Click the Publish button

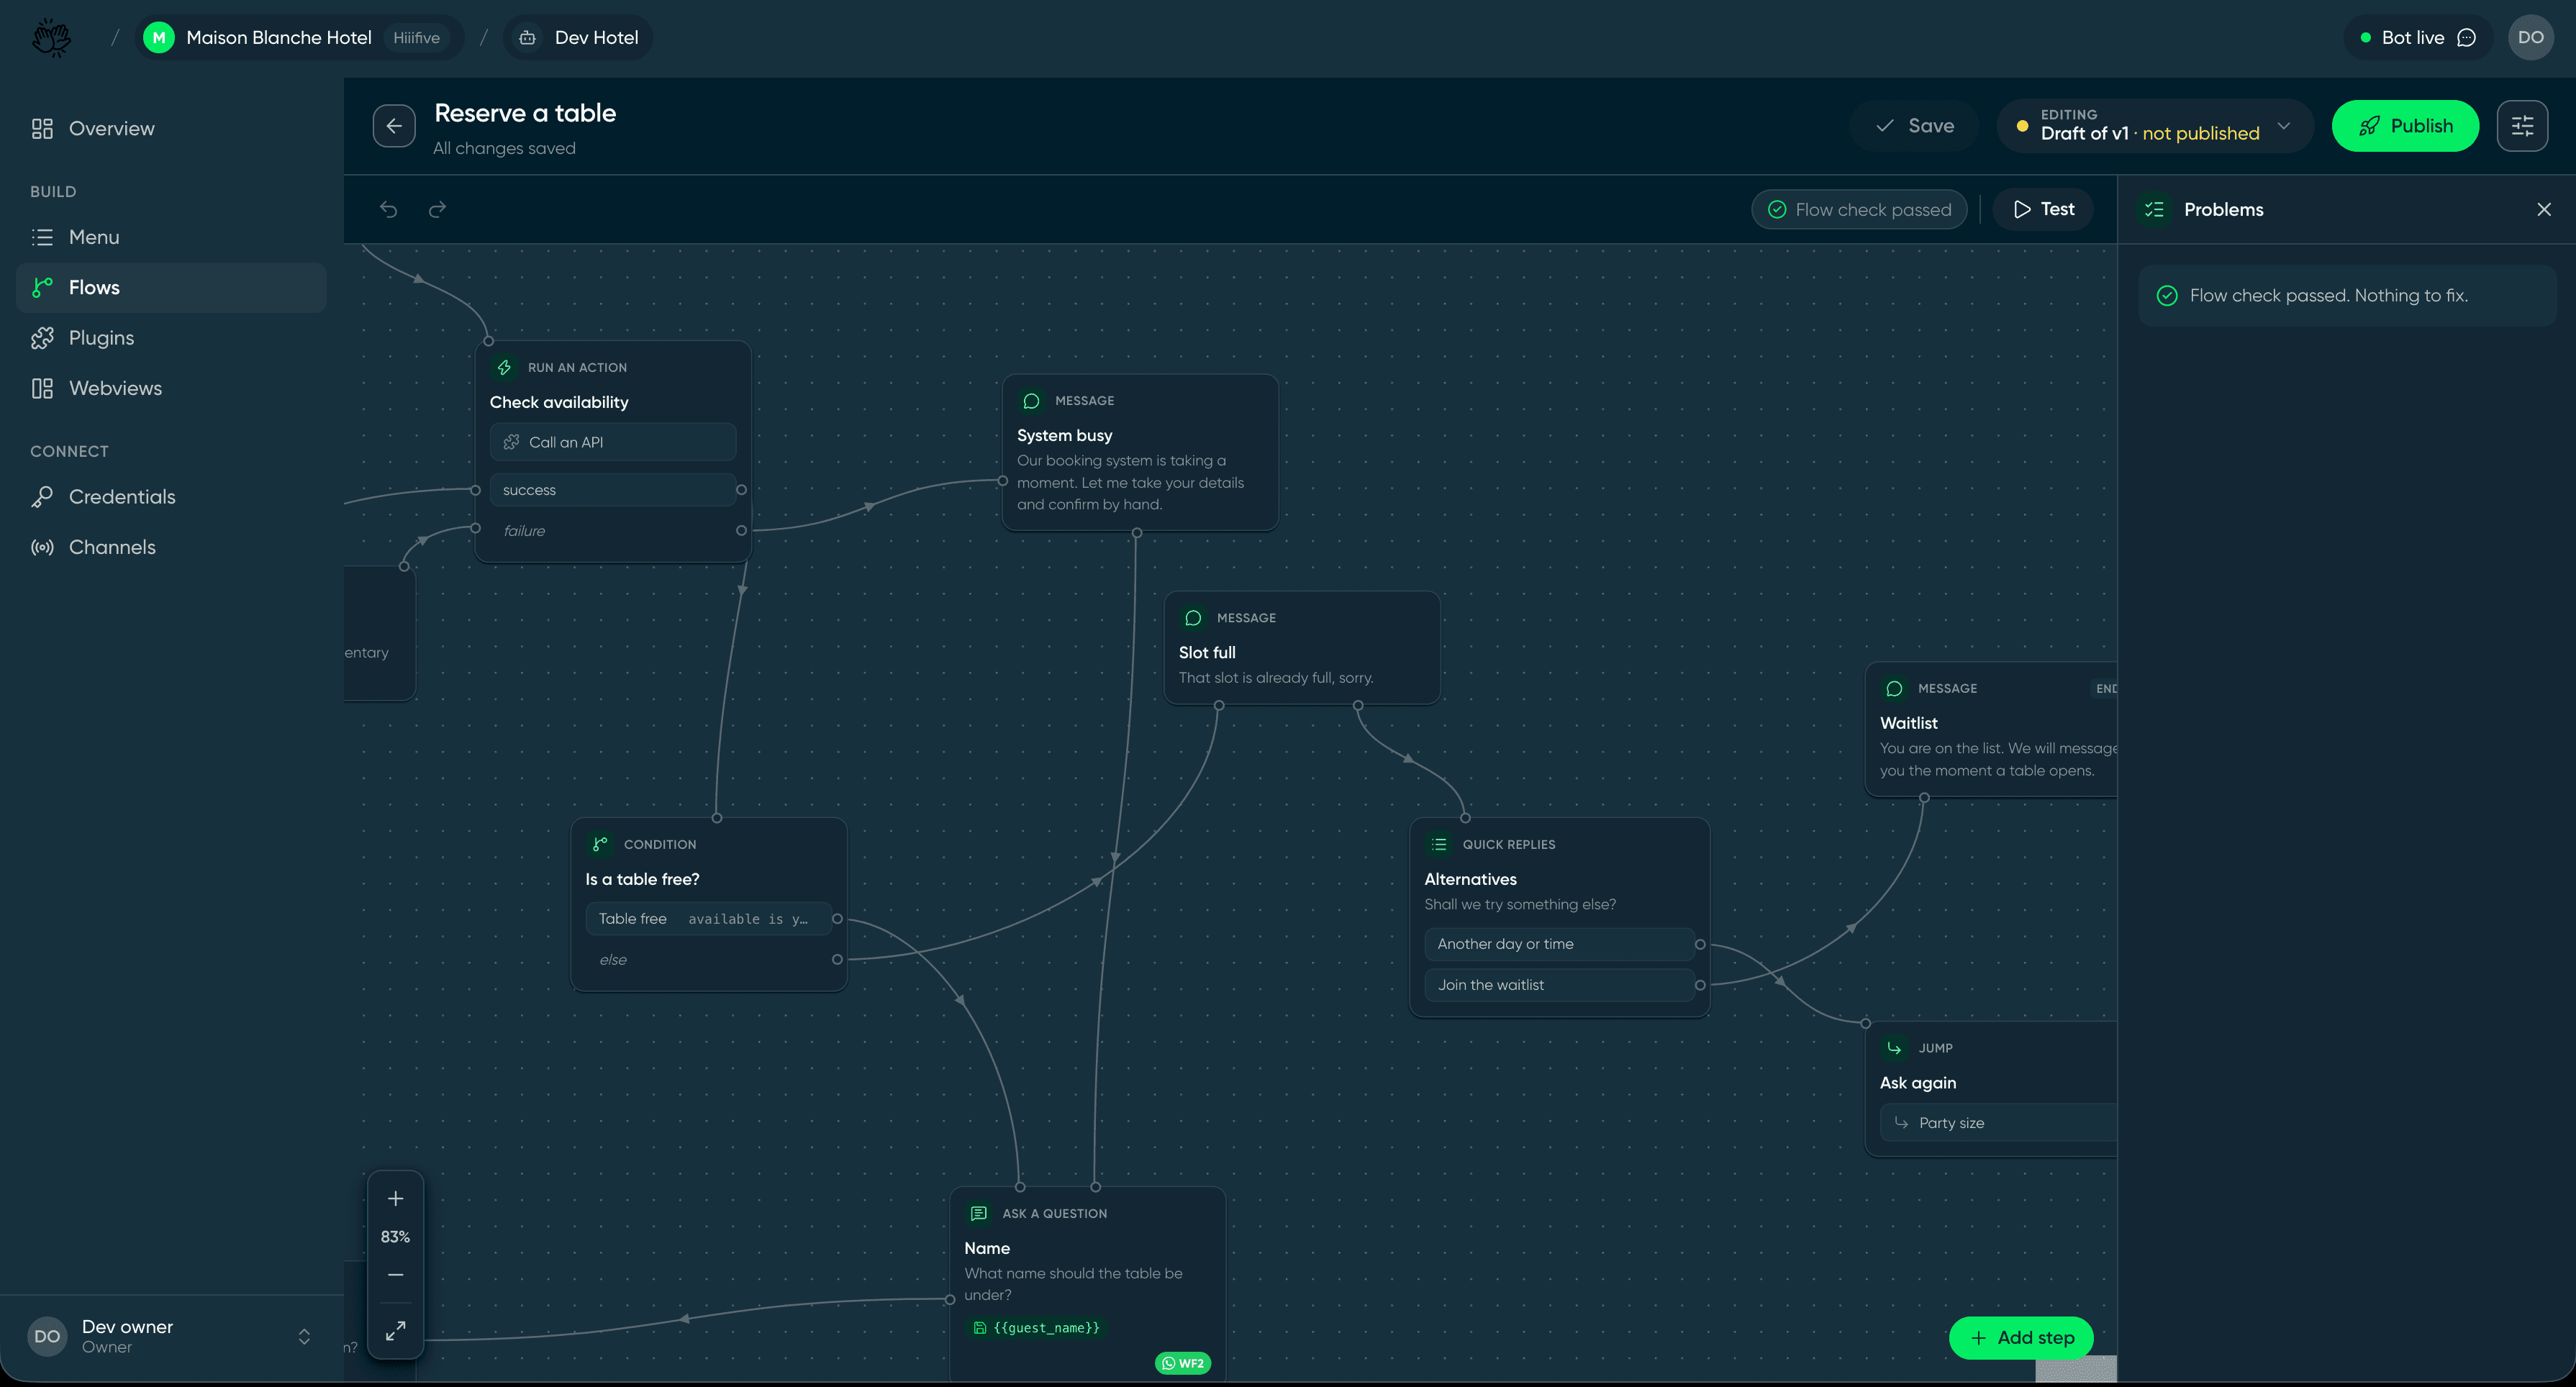2405,126
